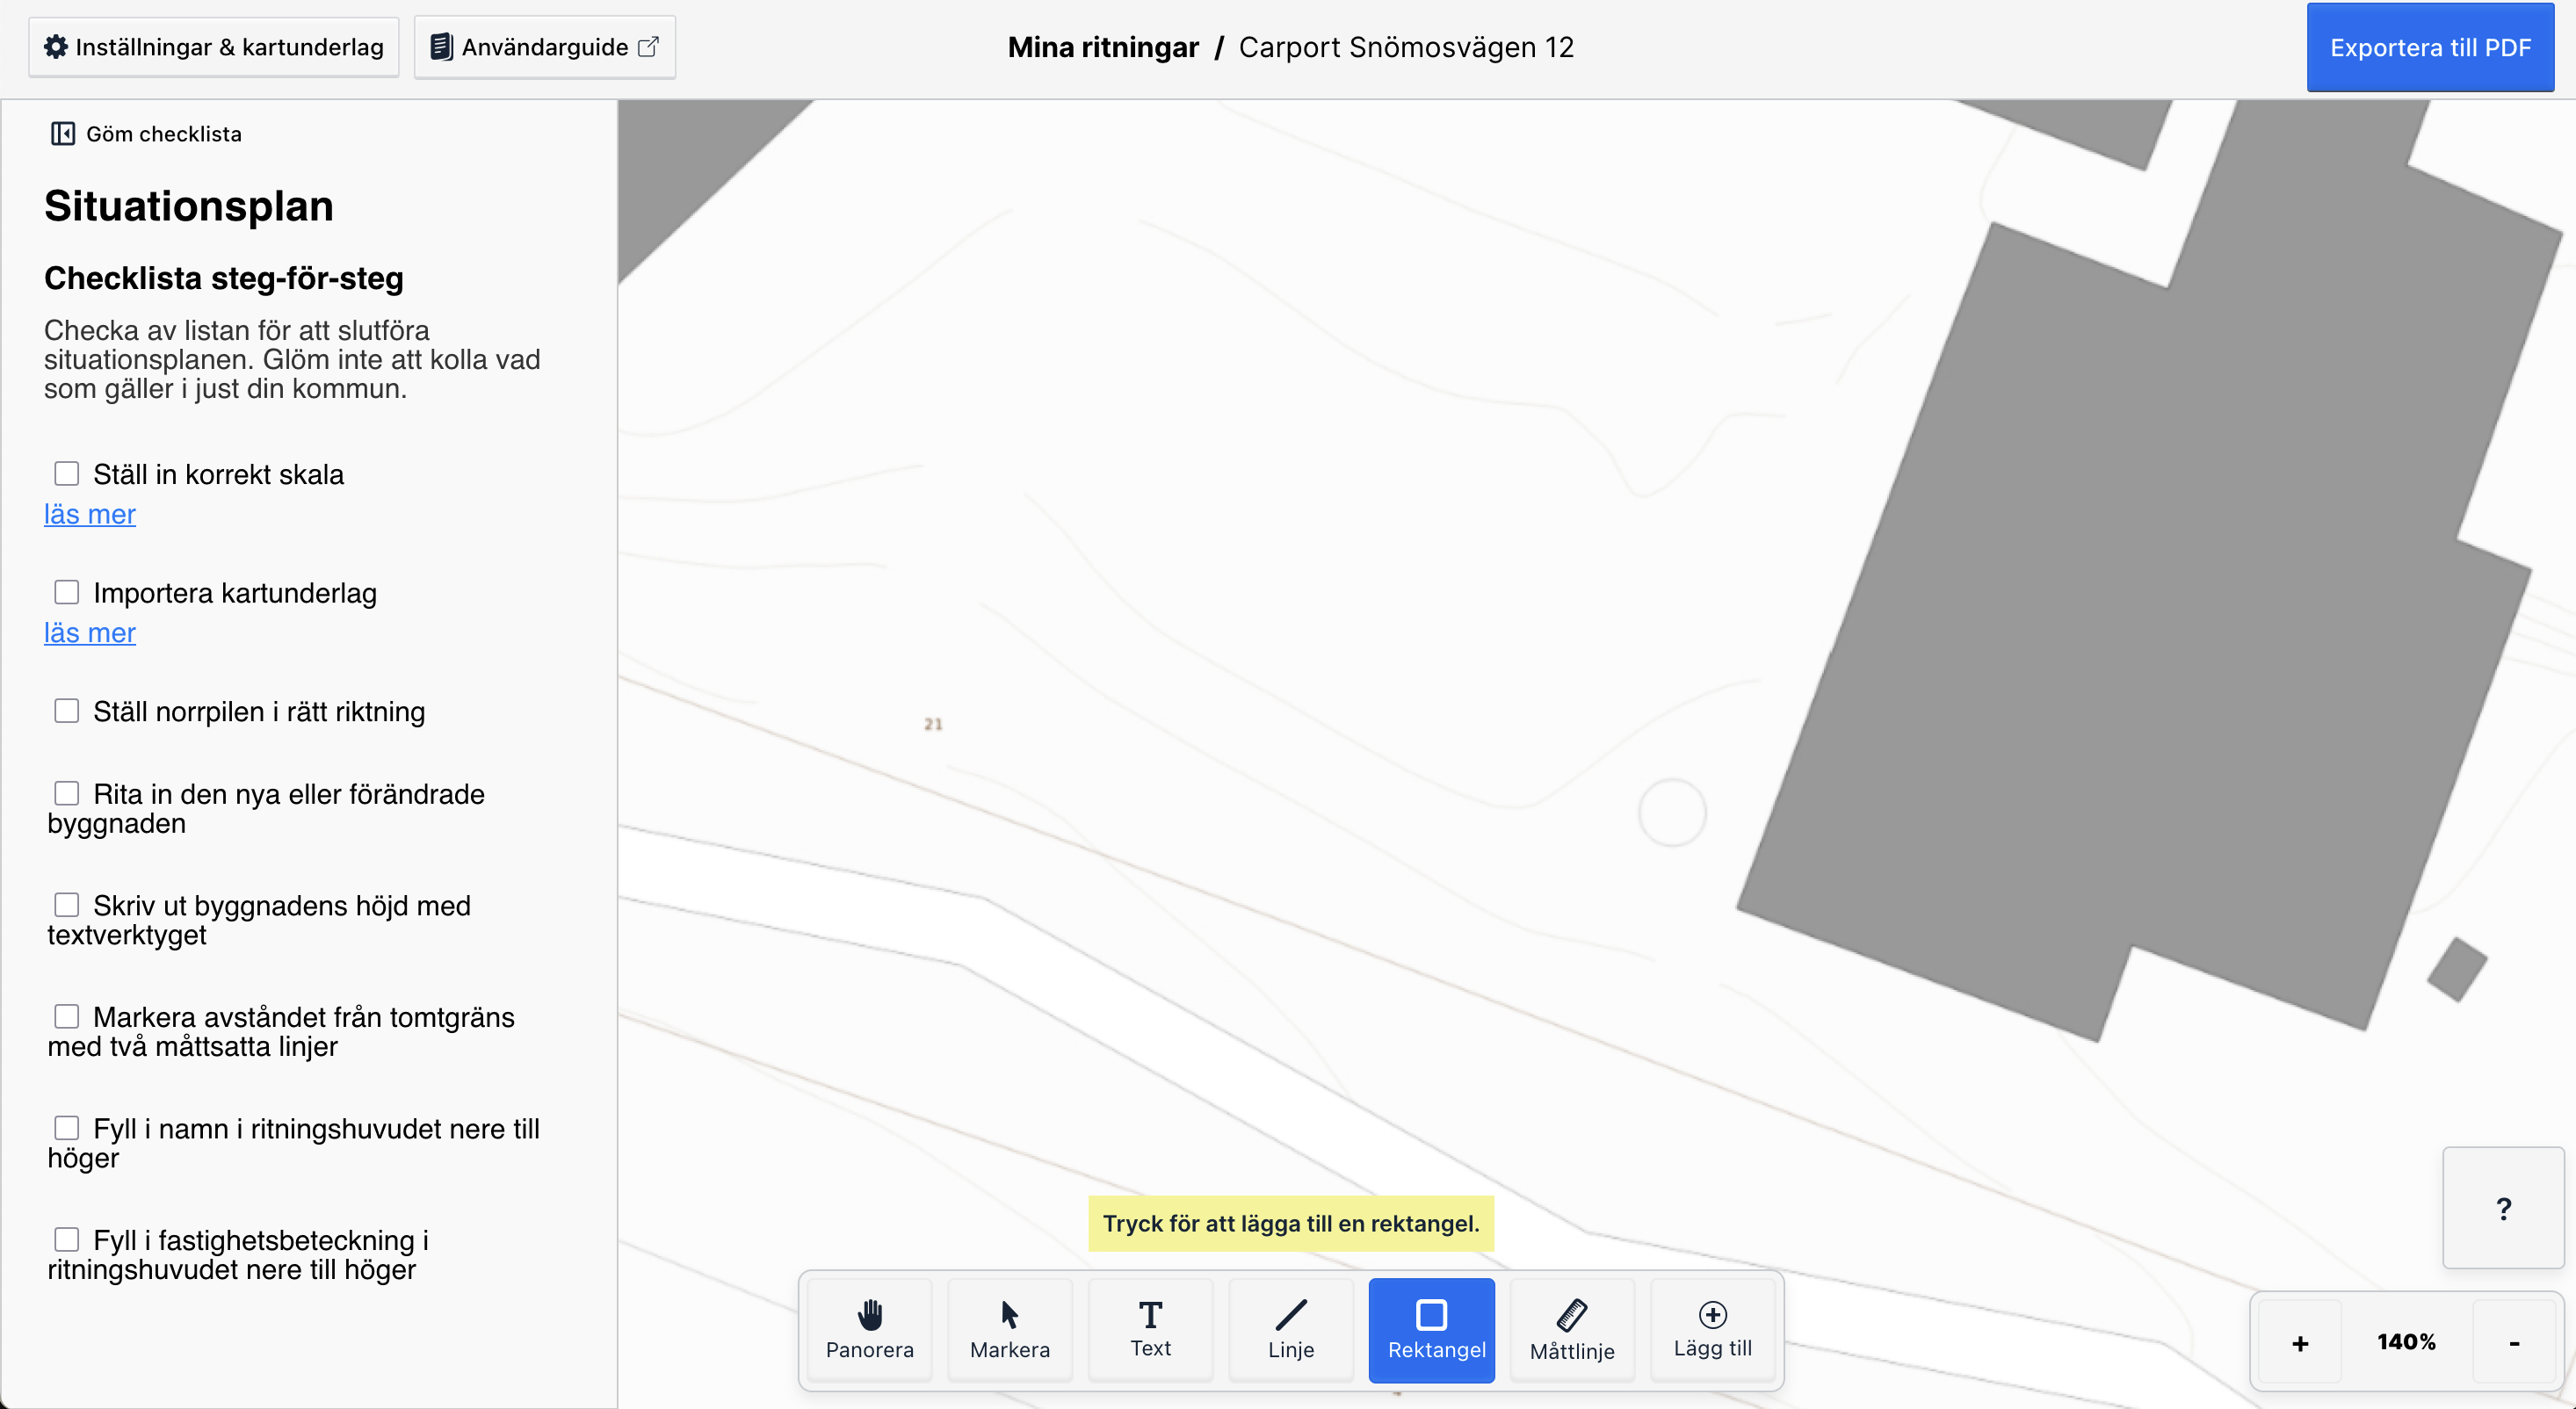
Task: Pick the Måttlinje ruler tool
Action: coord(1572,1329)
